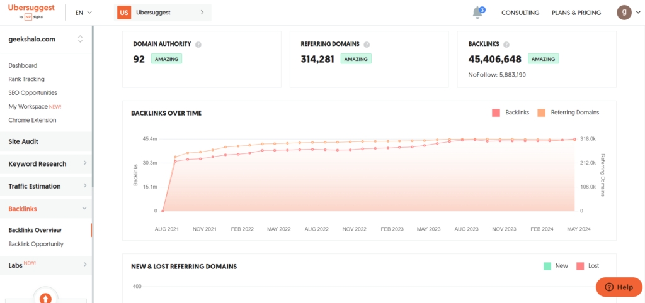Click the 45.4m axis label
This screenshot has height=303, width=645.
(x=150, y=139)
